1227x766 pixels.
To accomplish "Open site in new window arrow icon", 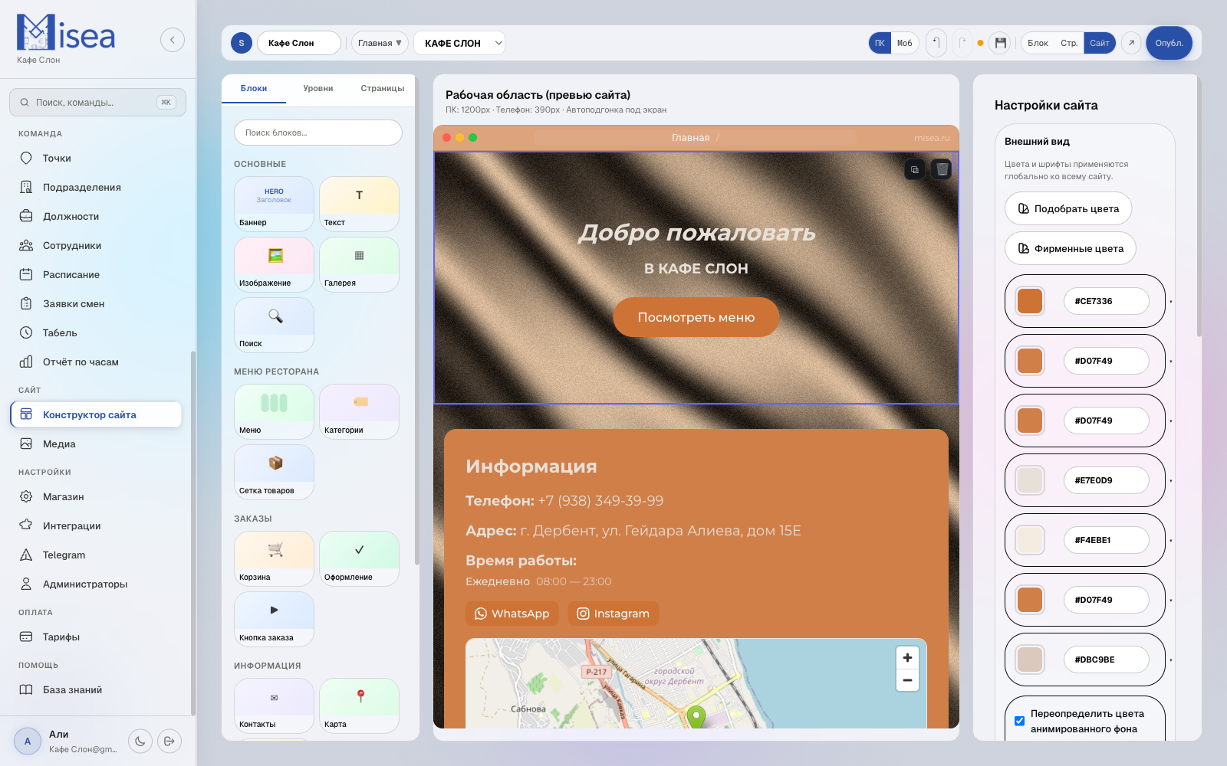I will (1131, 43).
